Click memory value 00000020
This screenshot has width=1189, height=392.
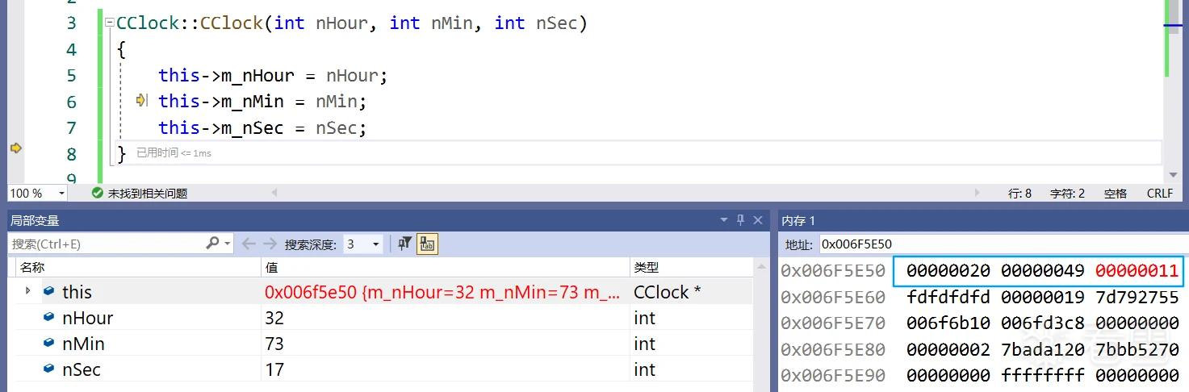coord(948,271)
